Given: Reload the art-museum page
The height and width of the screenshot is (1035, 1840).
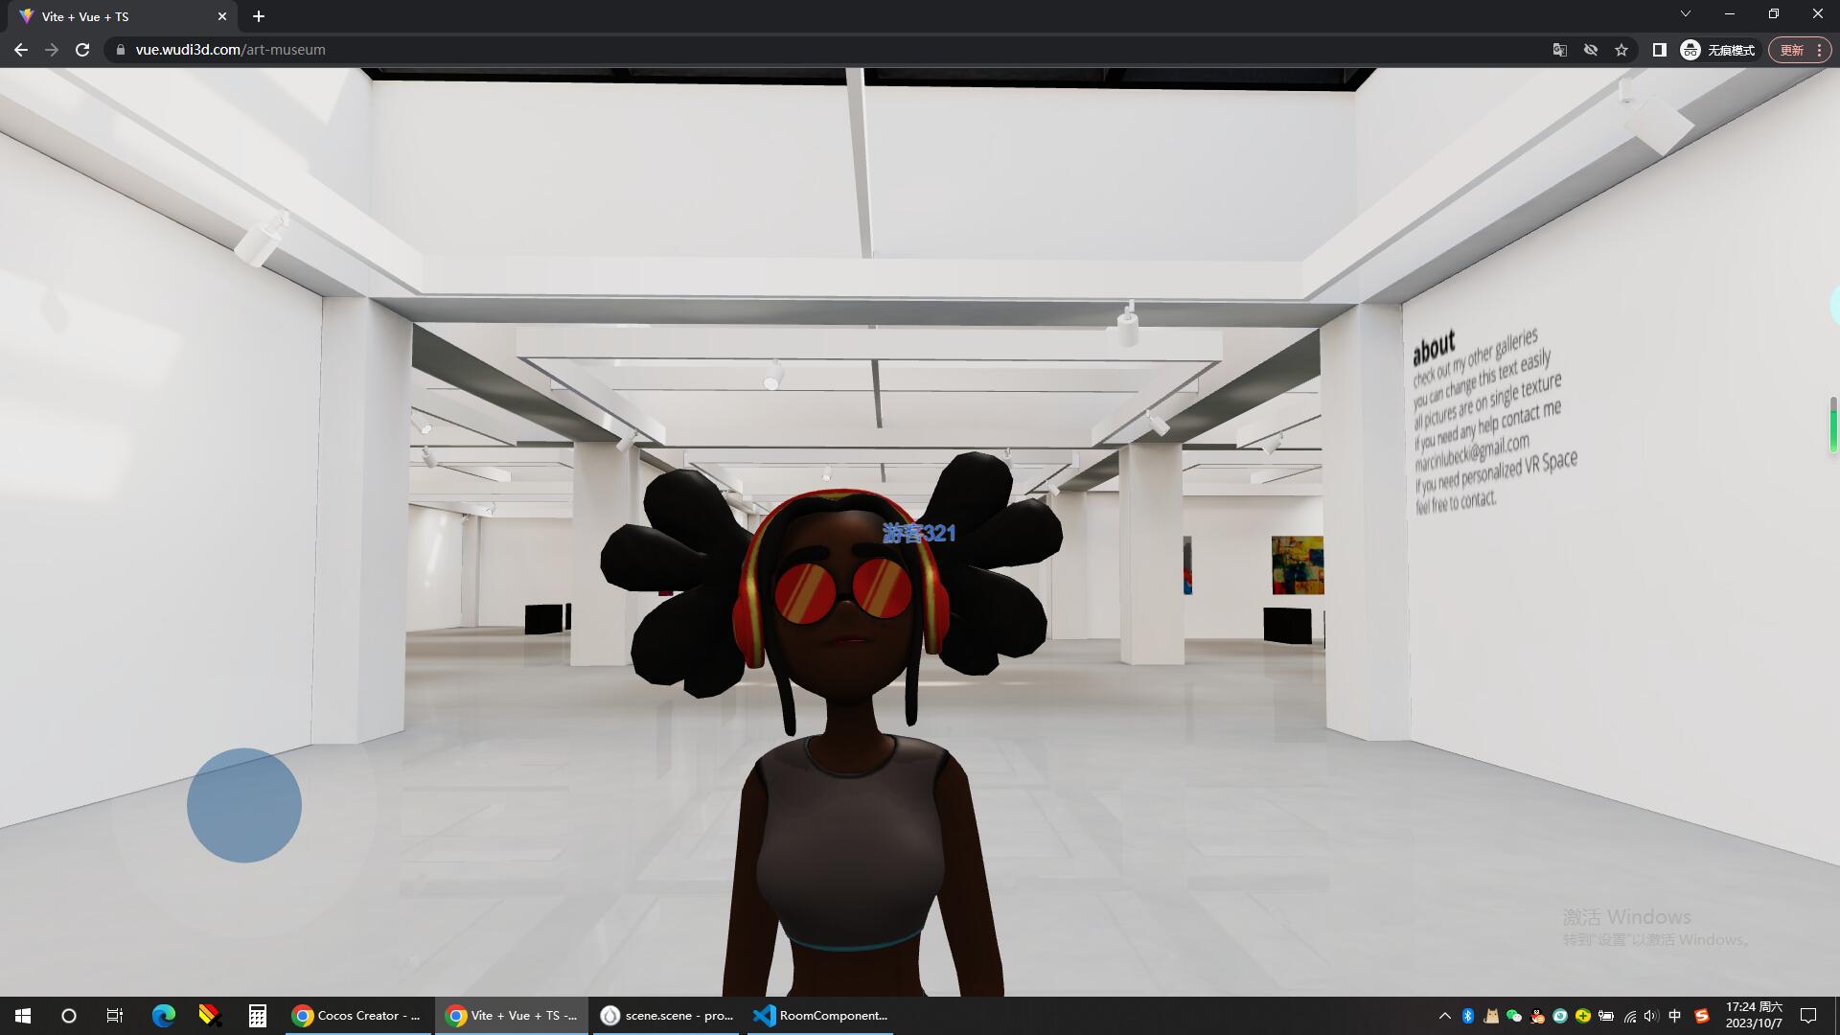Looking at the screenshot, I should tap(82, 50).
